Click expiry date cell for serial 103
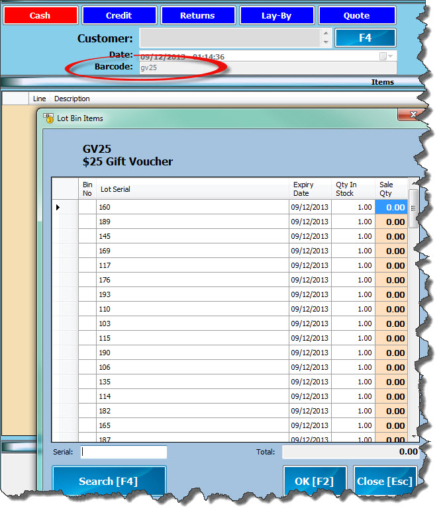Screen dimensions: 445x518 [310, 324]
